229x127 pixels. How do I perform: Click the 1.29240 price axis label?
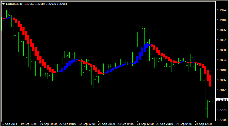coord(222,10)
